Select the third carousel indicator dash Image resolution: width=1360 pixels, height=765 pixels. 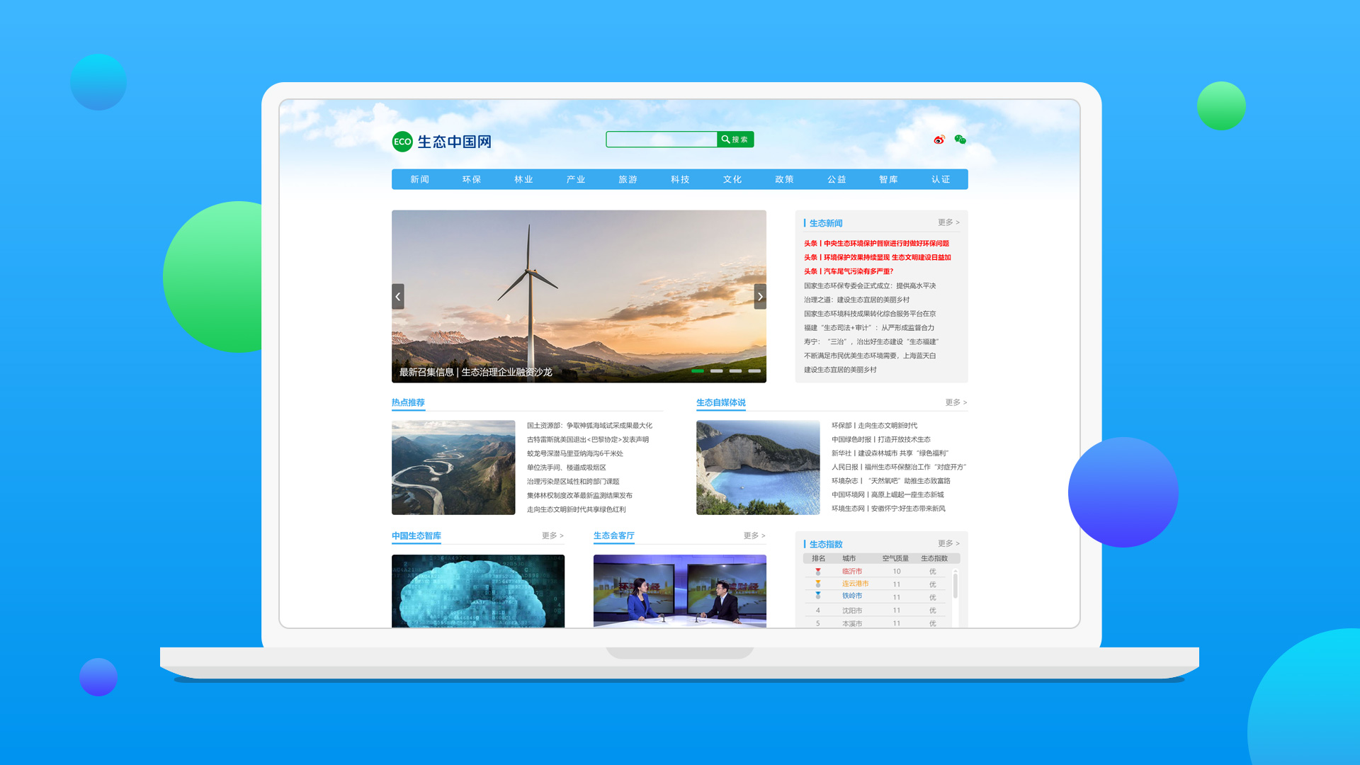click(x=736, y=370)
